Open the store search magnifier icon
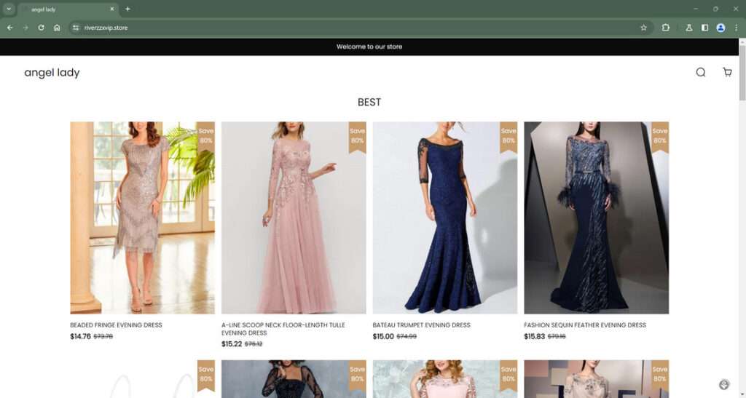Viewport: 746px width, 398px height. (x=701, y=72)
